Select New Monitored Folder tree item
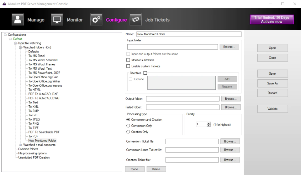The height and width of the screenshot is (175, 301). pos(42,141)
